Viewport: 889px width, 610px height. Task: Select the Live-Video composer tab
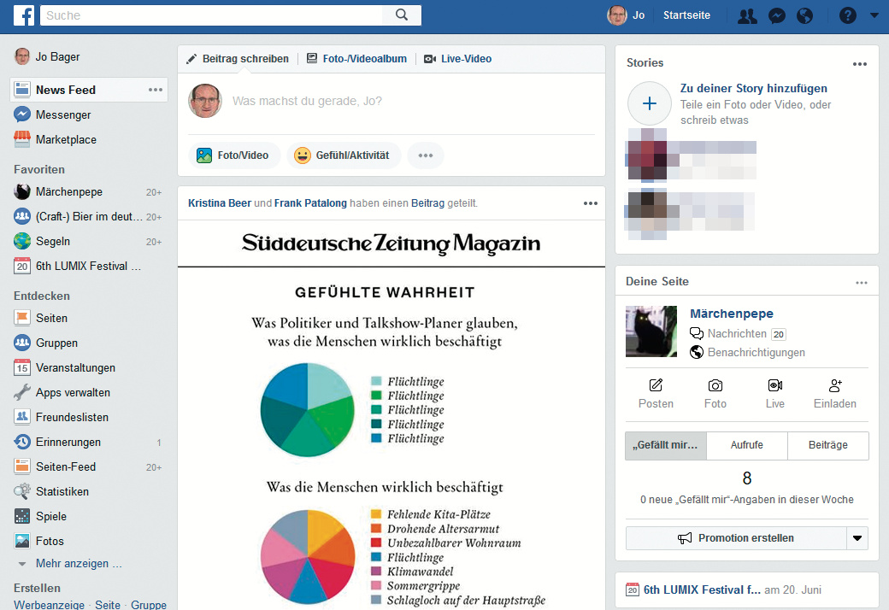pos(458,59)
